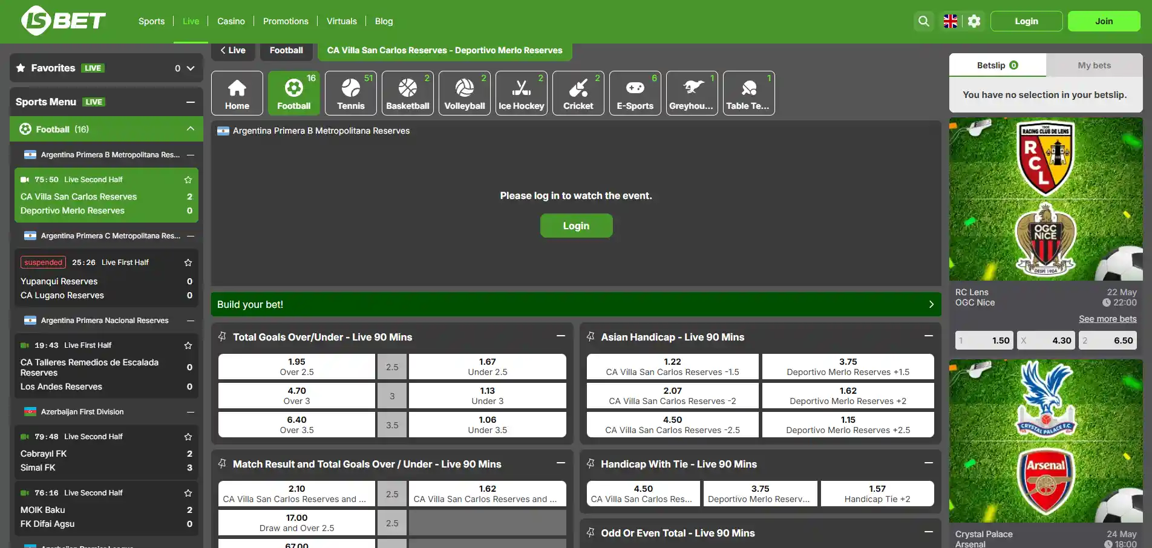1152x548 pixels.
Task: Open the Casino menu item
Action: pyautogui.click(x=231, y=21)
